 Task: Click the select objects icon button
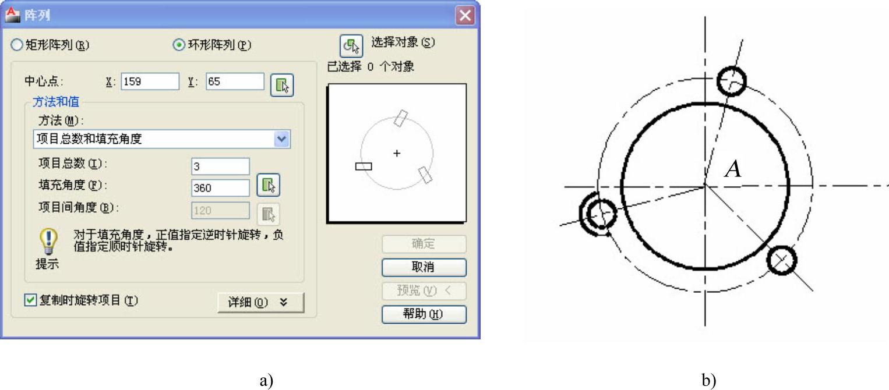click(x=351, y=46)
